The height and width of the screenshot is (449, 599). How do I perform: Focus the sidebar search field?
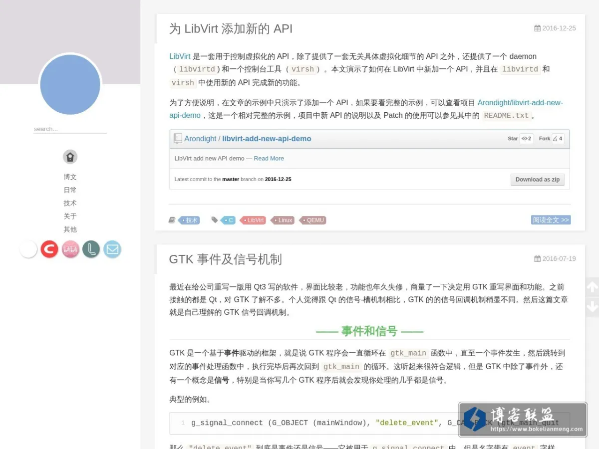tap(70, 129)
